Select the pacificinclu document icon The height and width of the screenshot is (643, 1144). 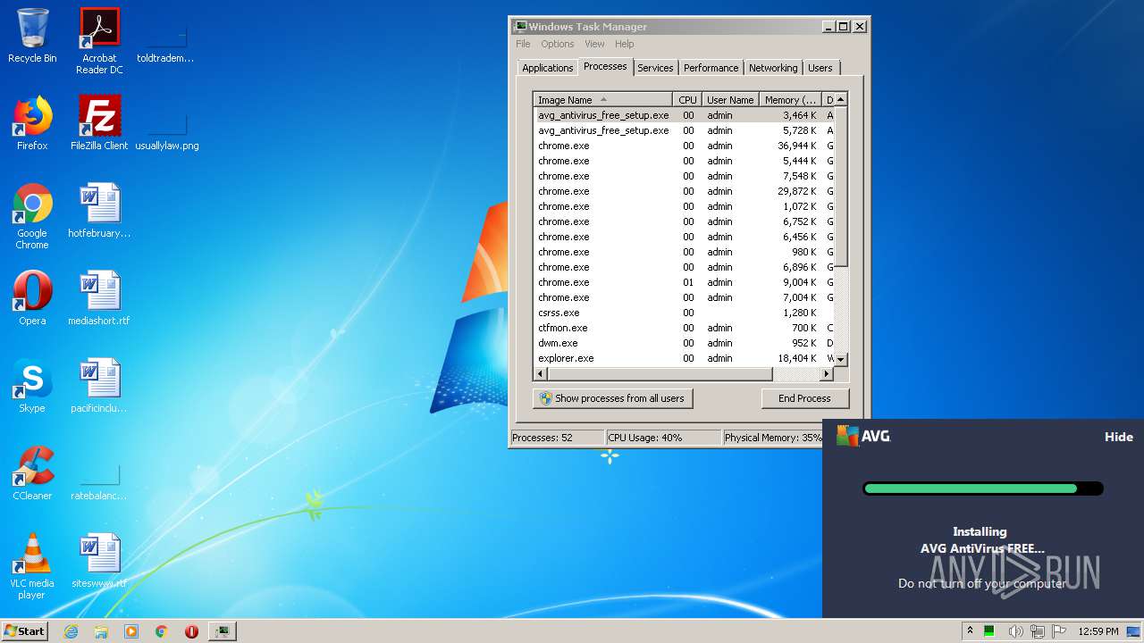pos(99,386)
